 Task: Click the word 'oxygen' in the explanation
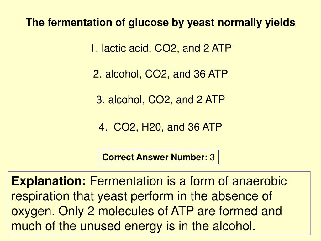point(33,212)
